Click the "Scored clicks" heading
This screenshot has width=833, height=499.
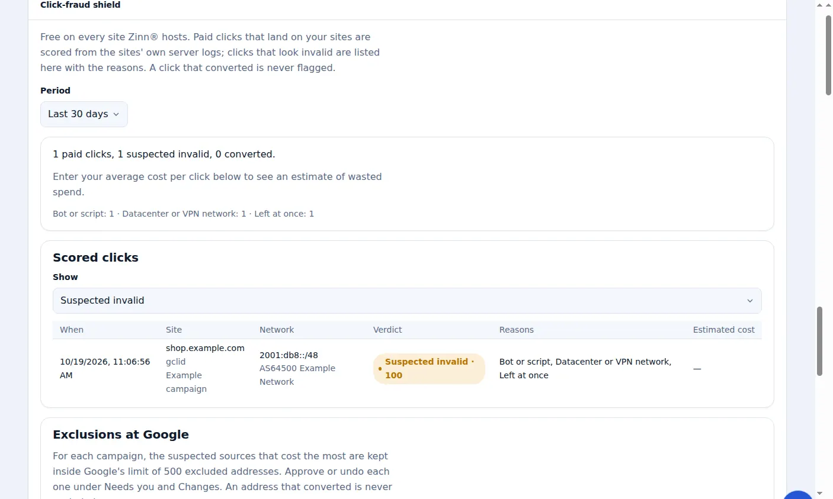click(95, 257)
